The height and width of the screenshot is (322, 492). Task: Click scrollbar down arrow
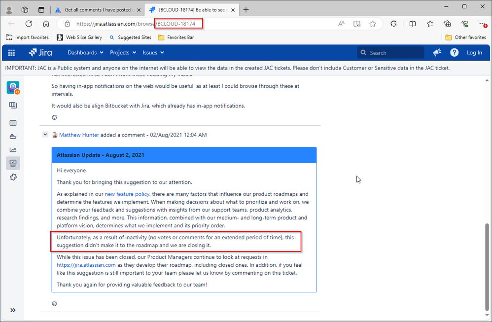pyautogui.click(x=487, y=316)
